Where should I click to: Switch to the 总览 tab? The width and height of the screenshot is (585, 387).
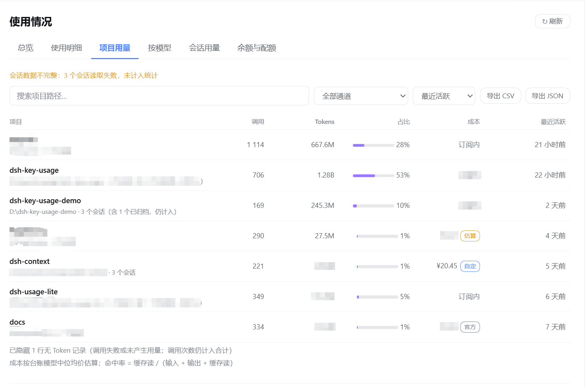point(25,48)
